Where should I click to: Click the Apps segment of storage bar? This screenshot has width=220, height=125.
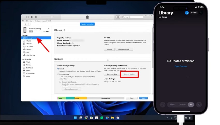click(x=62, y=98)
